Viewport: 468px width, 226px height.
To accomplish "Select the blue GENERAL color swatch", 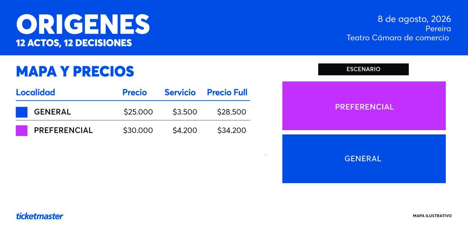I will tap(21, 112).
